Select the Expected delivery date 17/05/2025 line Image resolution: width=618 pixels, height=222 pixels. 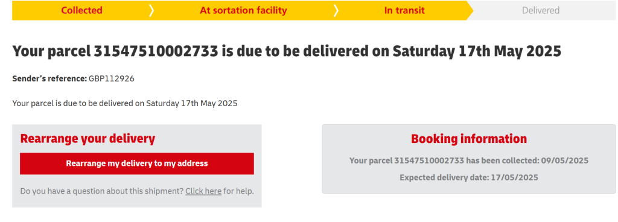tap(469, 177)
